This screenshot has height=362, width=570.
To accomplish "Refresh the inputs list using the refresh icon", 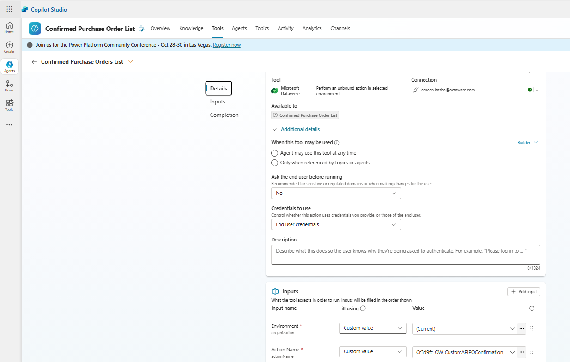I will click(532, 308).
